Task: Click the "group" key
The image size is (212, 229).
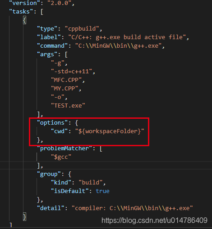Action: coord(49,174)
